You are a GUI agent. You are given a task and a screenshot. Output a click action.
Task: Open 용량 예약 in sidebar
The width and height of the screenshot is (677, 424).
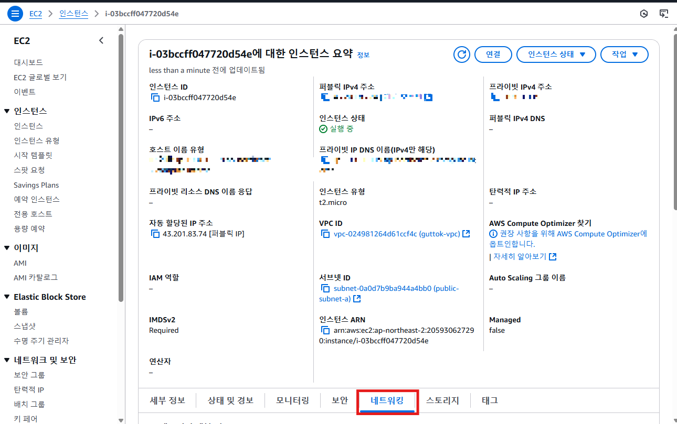point(29,229)
